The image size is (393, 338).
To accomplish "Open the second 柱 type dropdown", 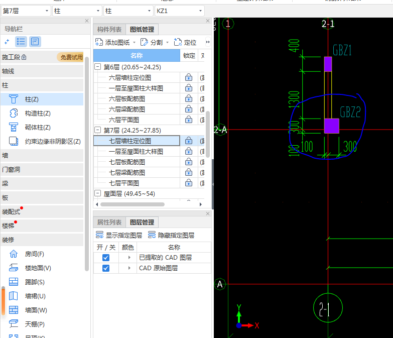I will click(x=128, y=11).
